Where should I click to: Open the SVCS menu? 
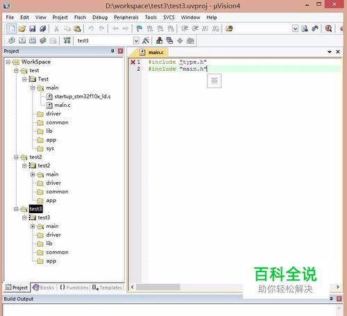[x=169, y=17]
